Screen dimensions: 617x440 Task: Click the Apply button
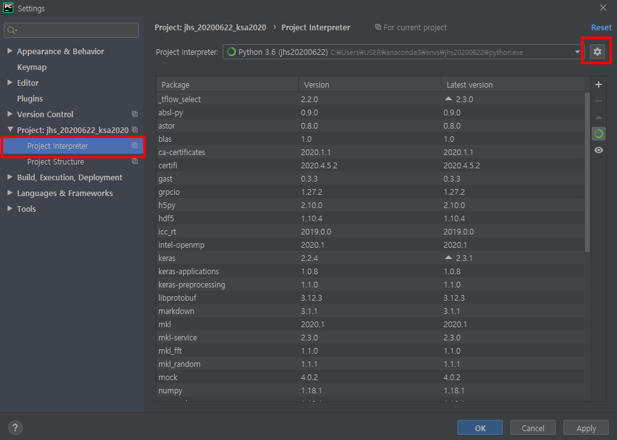586,428
